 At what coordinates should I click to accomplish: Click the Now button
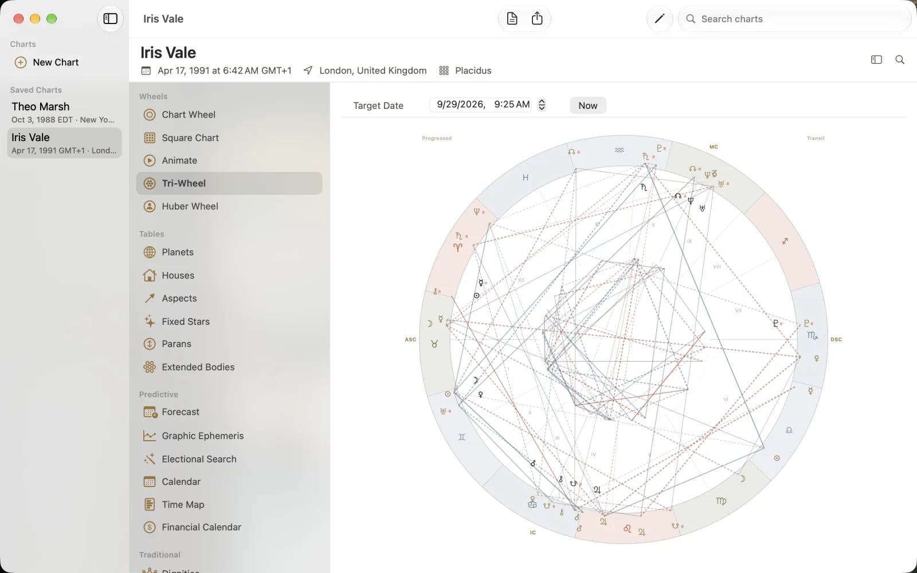588,105
